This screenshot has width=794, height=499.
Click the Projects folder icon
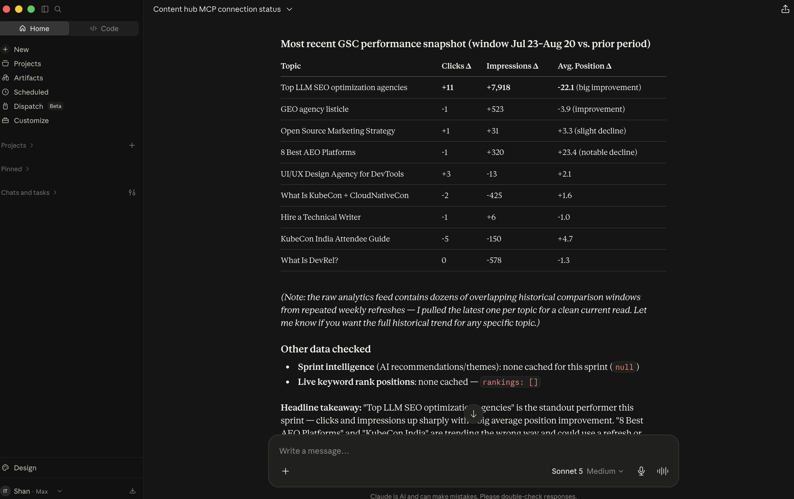coord(5,63)
